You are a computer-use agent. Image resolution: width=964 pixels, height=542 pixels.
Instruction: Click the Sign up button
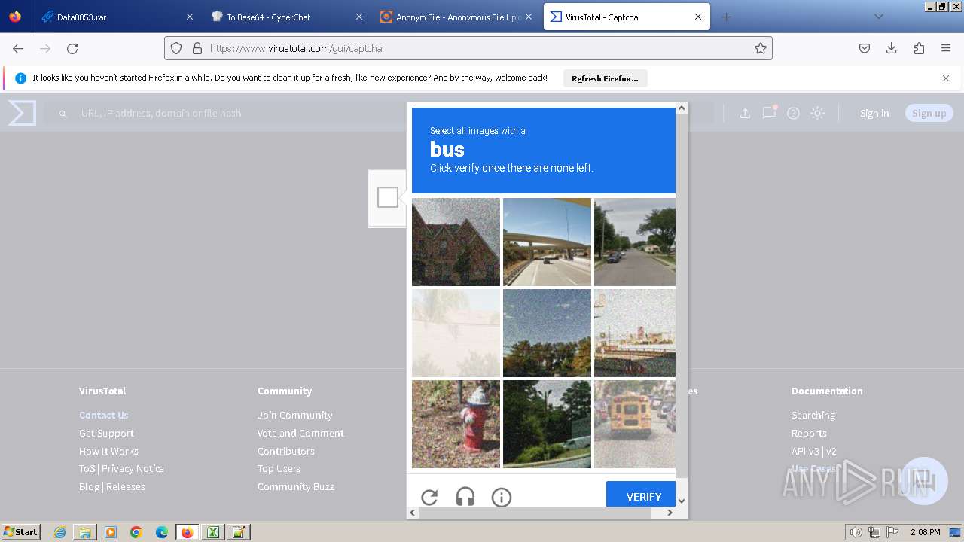pos(929,113)
